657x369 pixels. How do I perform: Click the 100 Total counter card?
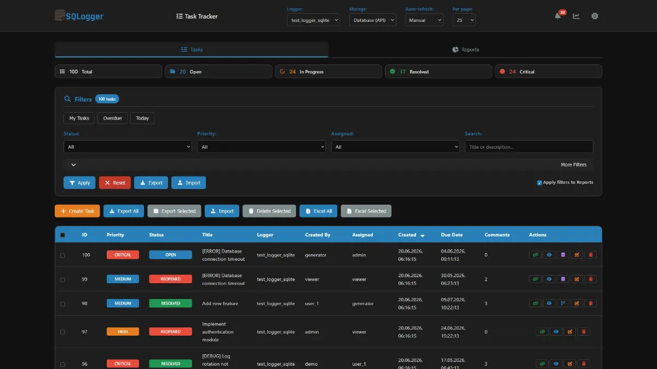[x=108, y=72]
